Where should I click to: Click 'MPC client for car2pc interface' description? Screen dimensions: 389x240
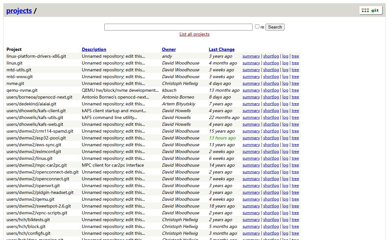(113, 165)
